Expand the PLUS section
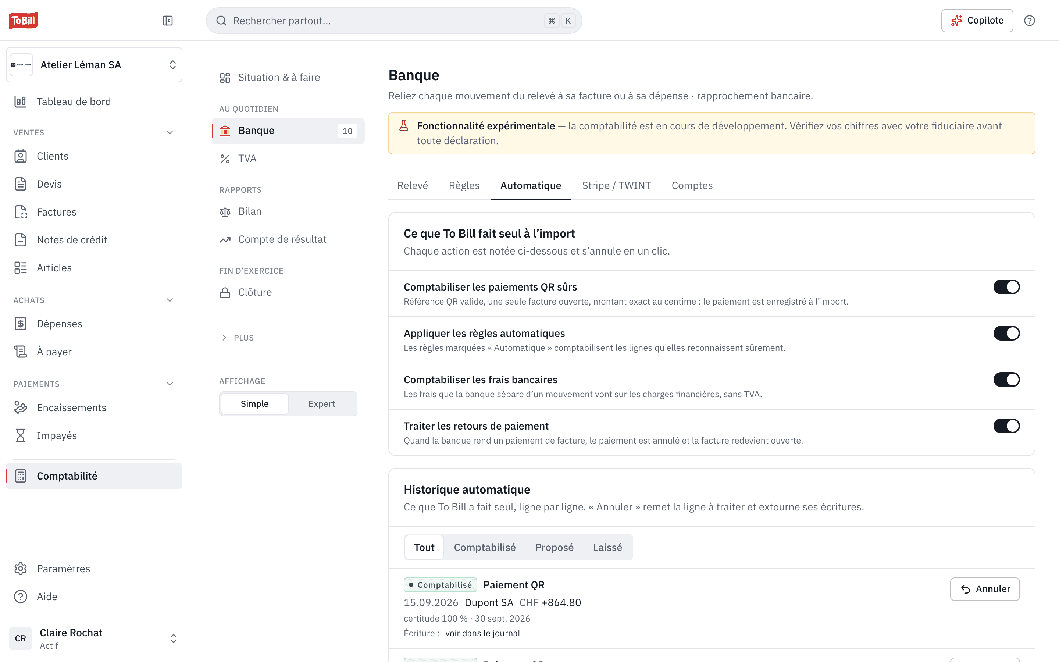 tap(237, 338)
